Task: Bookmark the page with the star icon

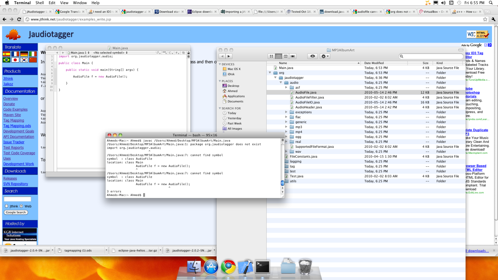Action: click(485, 19)
